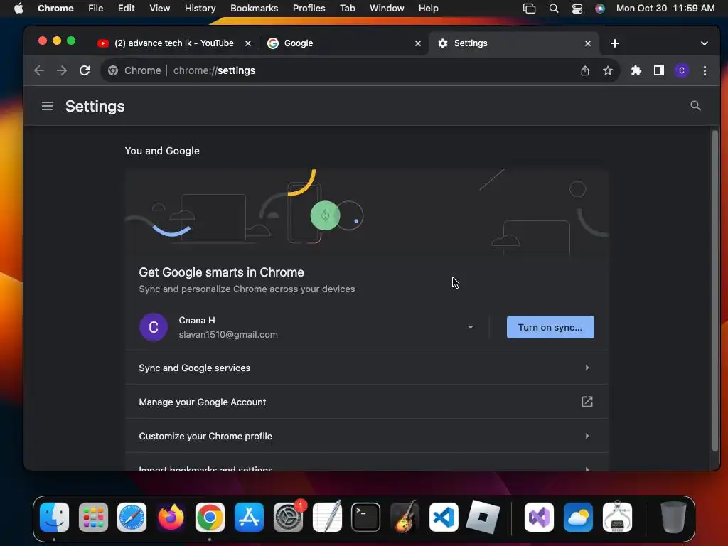The width and height of the screenshot is (728, 546).
Task: Open Sync and Google services
Action: click(x=366, y=368)
